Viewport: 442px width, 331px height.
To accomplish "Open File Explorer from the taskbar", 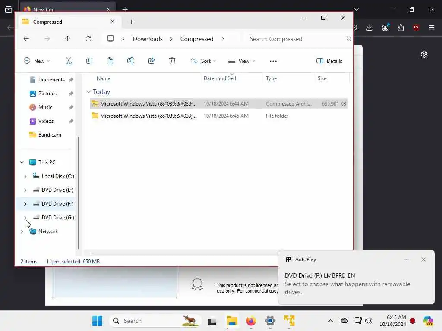I will pos(232,321).
